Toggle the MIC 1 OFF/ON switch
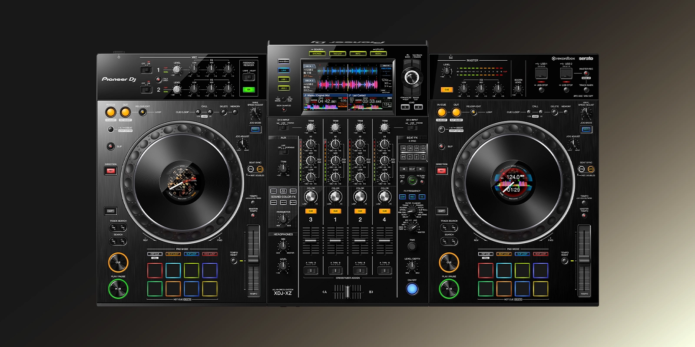 coord(146,70)
